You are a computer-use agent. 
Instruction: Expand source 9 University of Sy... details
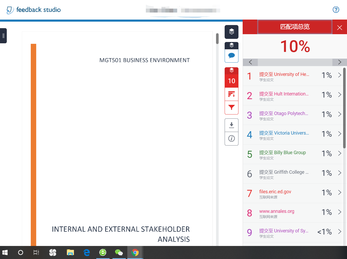(339, 232)
